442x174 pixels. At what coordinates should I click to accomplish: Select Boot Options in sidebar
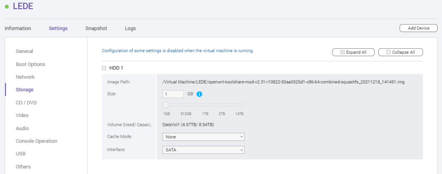coord(31,64)
